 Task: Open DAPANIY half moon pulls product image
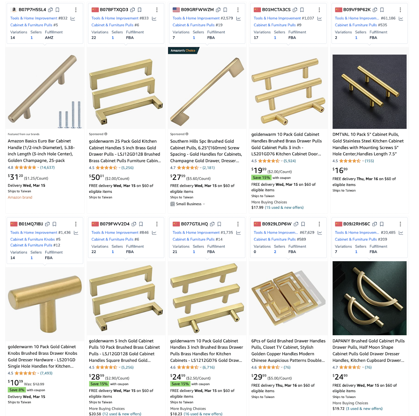click(370, 298)
